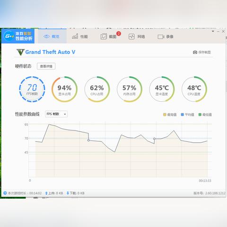Click the picture icon beside 截图
Image resolution: width=227 pixels, height=227 pixels.
click(x=104, y=36)
